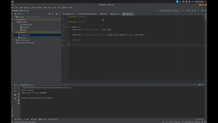
Task: Toggle Scroll to End icon in Run console
Action: coord(19,97)
